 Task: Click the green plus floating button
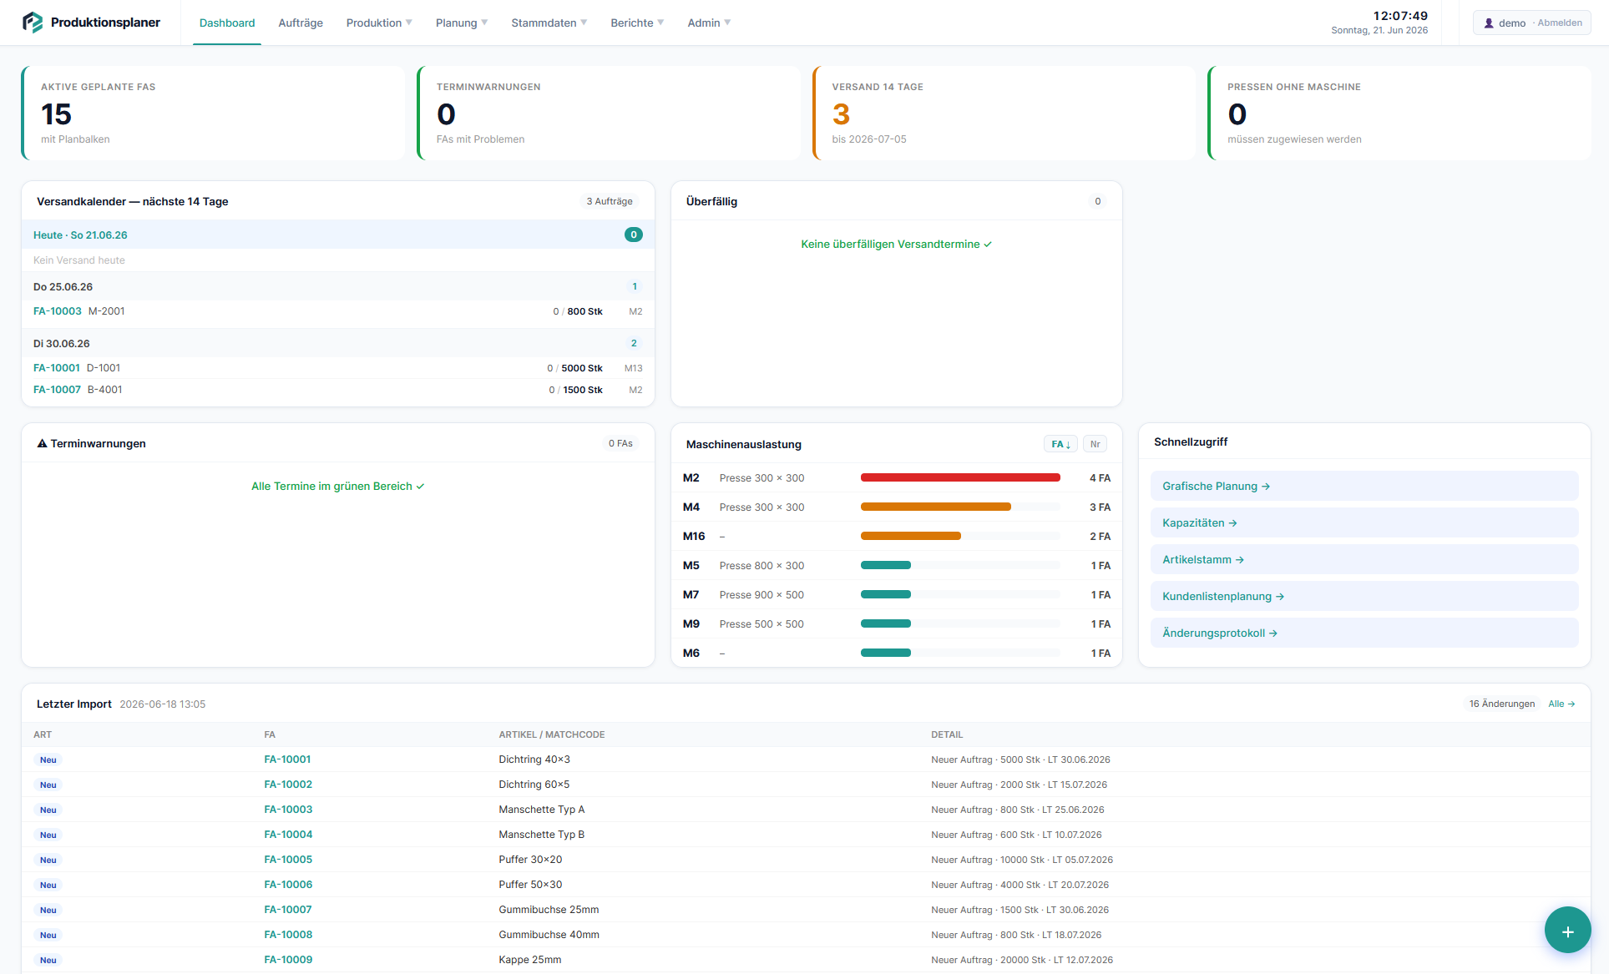(x=1567, y=930)
